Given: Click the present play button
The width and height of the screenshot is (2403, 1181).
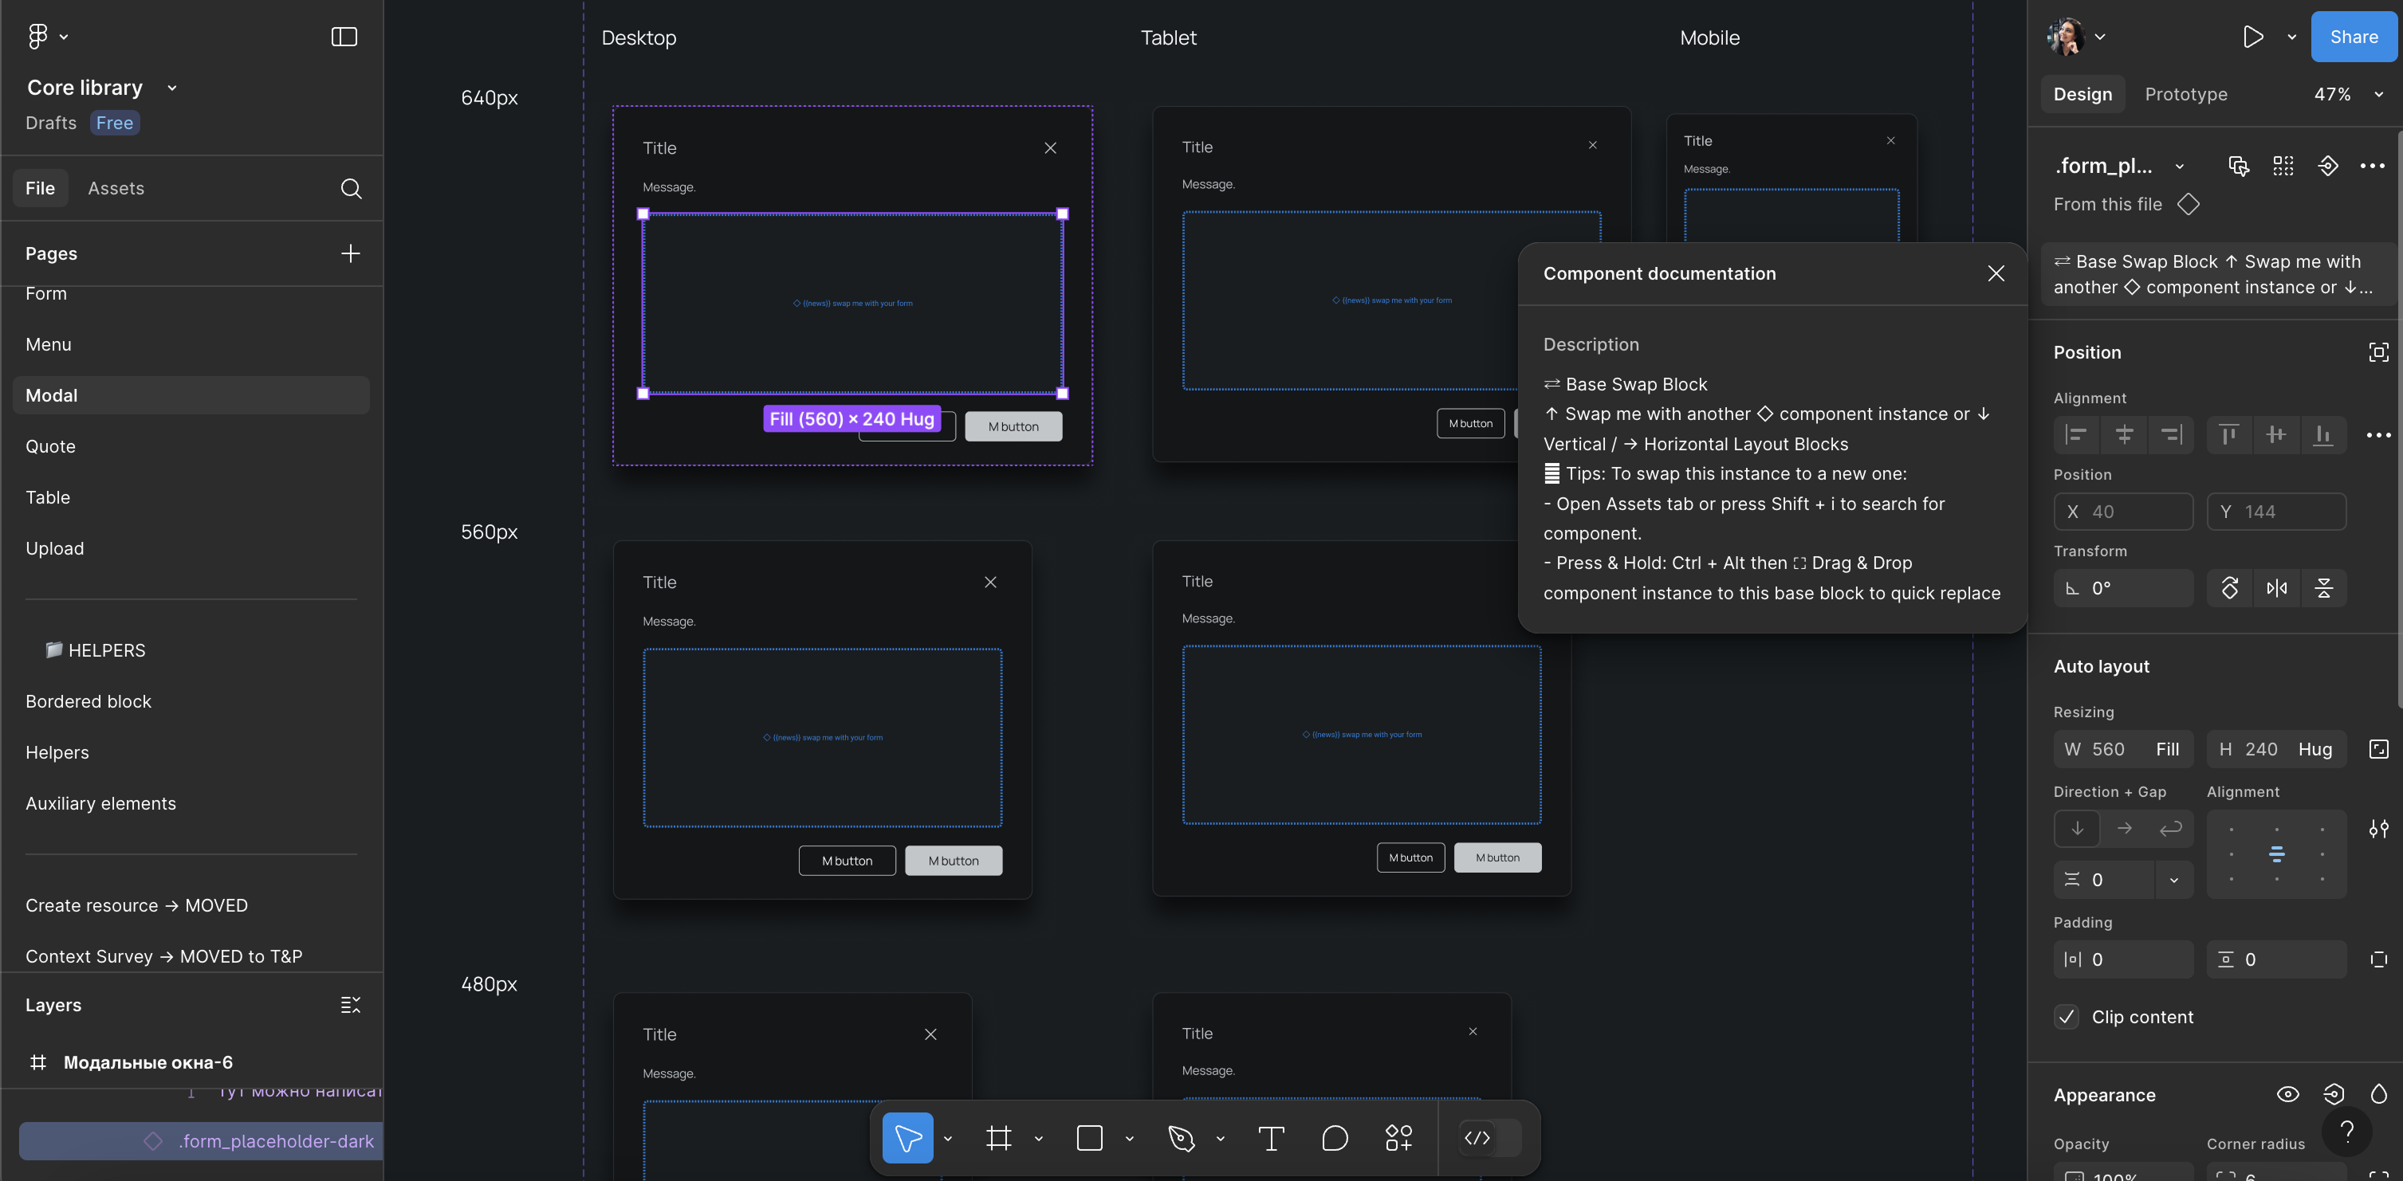Looking at the screenshot, I should pos(2253,37).
